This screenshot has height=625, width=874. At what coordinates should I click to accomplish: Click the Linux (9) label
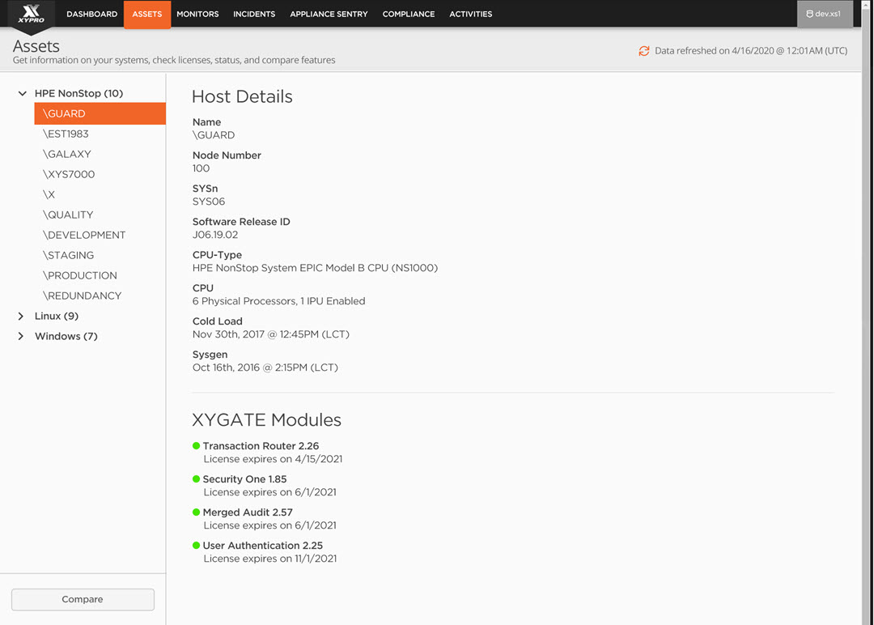(57, 316)
